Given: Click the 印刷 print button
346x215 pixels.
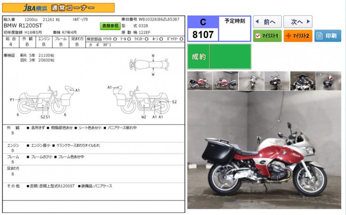Looking at the screenshot, I should [328, 36].
